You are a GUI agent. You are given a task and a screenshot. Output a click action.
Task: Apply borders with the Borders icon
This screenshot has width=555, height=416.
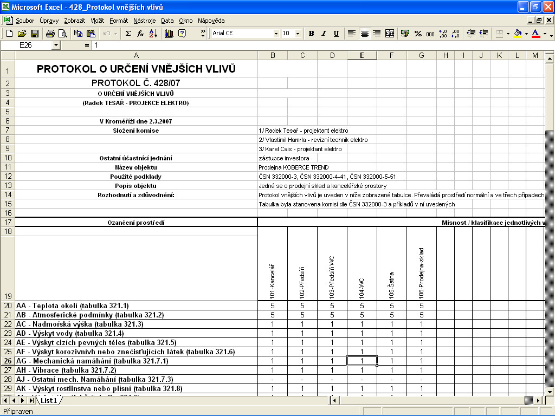[x=499, y=33]
